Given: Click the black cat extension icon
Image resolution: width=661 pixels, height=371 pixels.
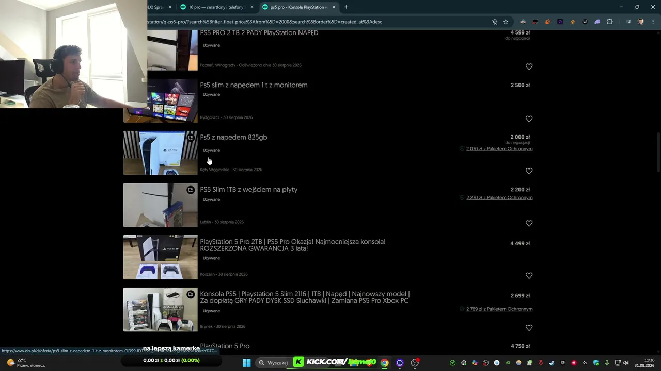Looking at the screenshot, I should (585, 22).
